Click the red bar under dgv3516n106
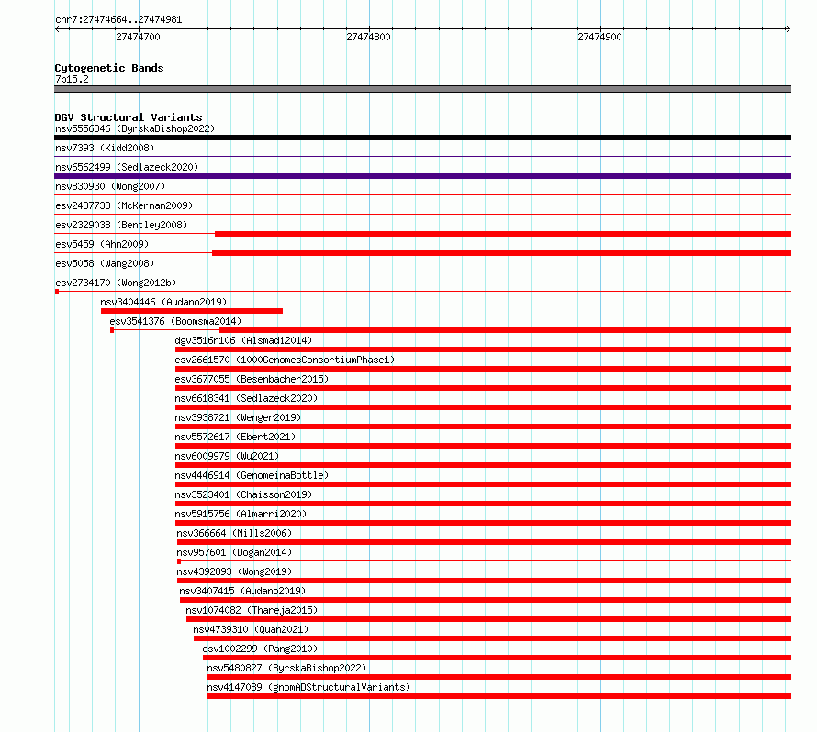 pos(483,349)
